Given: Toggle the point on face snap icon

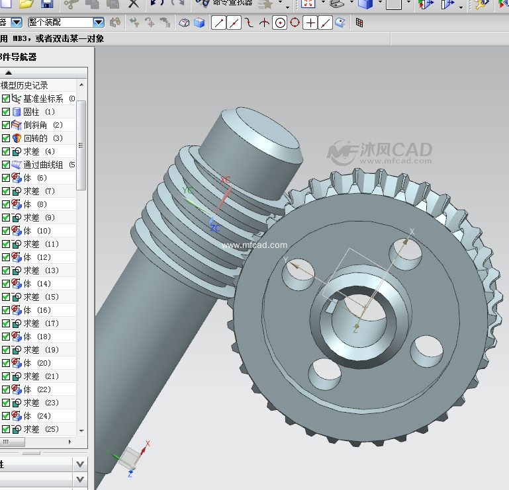Looking at the screenshot, I should click(x=340, y=22).
